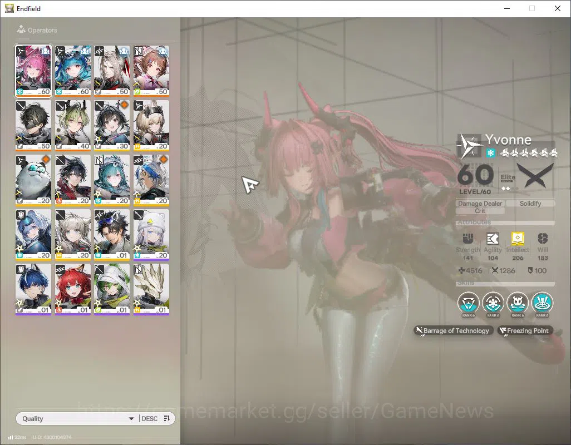The height and width of the screenshot is (445, 571).
Task: Choose the black-haired level 30 operator card
Action: [112, 126]
